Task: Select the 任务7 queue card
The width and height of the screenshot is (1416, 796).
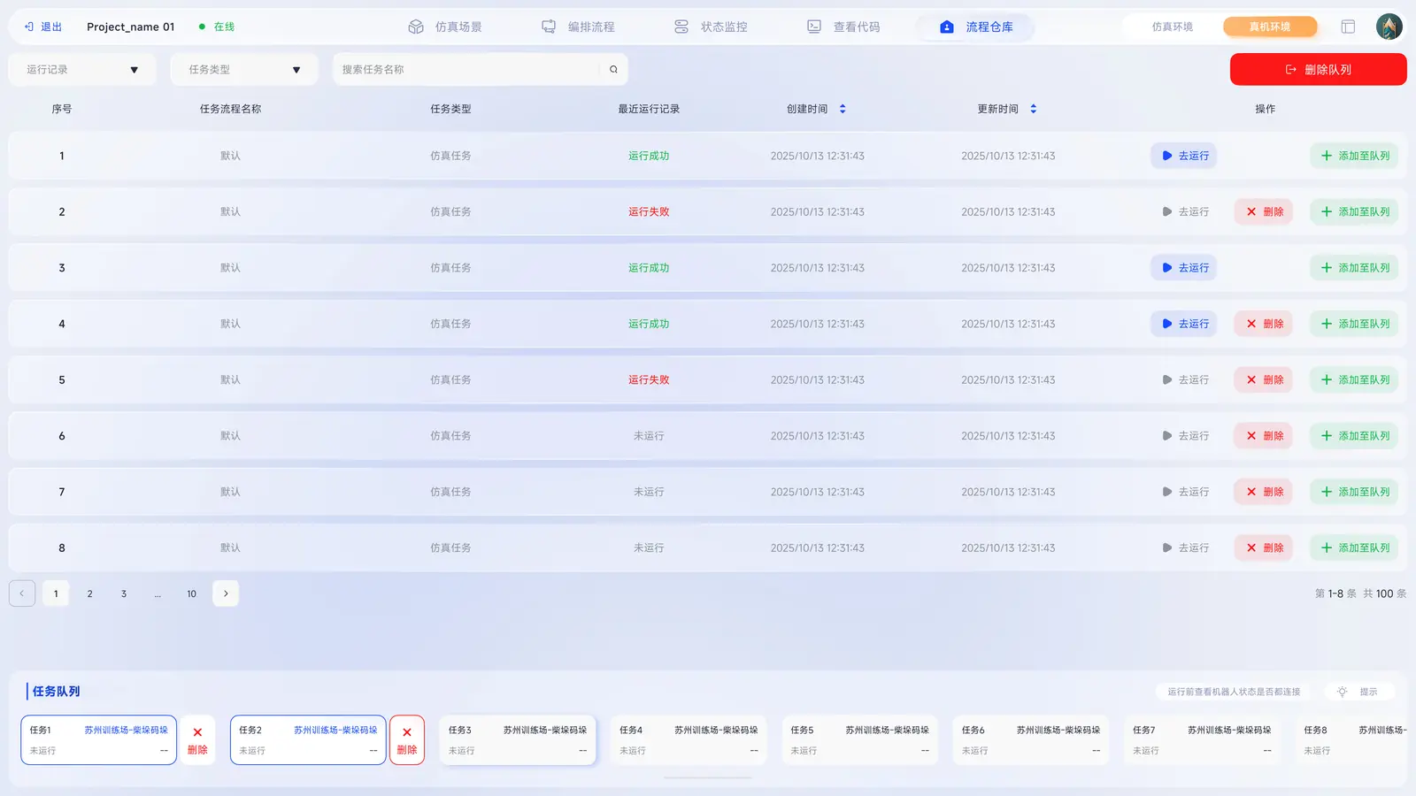Action: click(x=1202, y=740)
